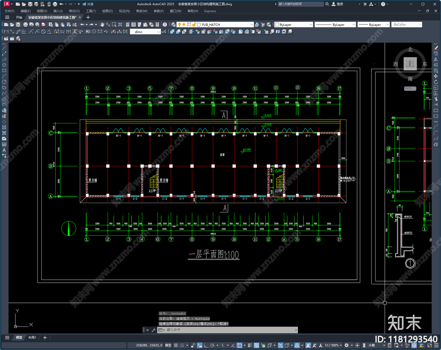Screen dimensions: 441x350
Task: Toggle snap mode in status bar
Action: [x=182, y=345]
